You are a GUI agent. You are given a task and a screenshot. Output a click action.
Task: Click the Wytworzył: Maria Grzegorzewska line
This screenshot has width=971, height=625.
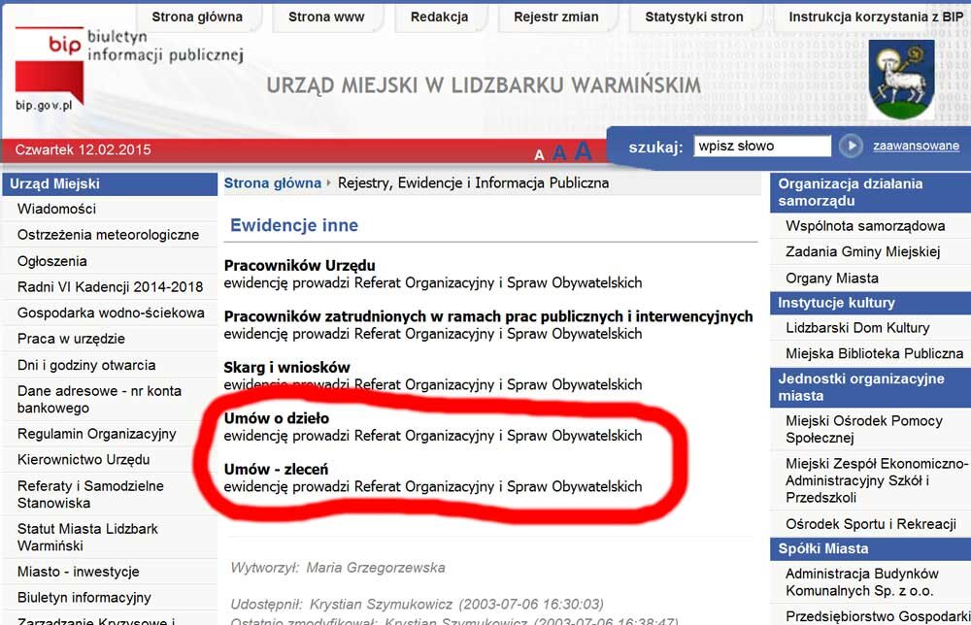point(338,568)
